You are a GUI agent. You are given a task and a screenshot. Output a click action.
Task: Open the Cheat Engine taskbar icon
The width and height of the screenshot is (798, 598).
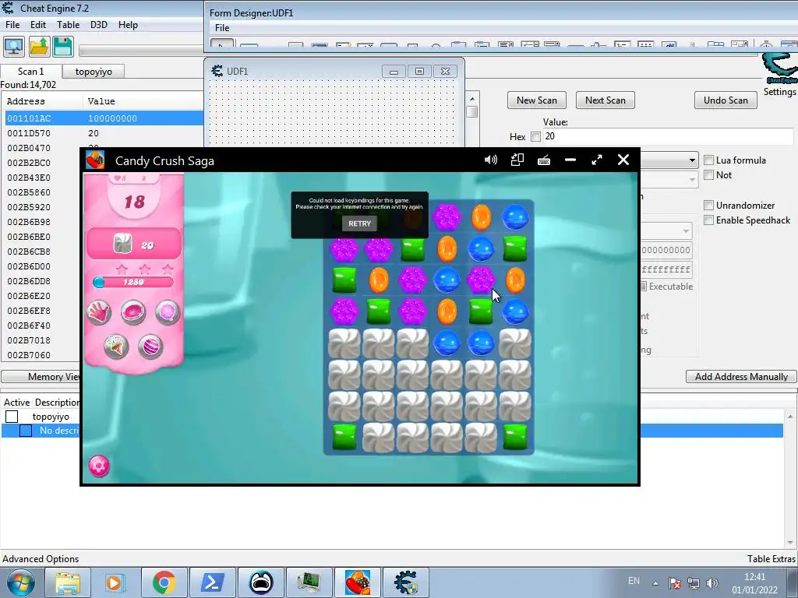[405, 582]
